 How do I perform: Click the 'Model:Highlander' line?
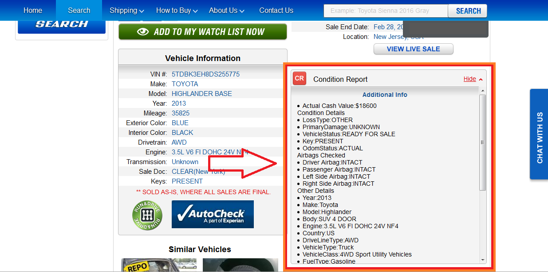pyautogui.click(x=327, y=212)
